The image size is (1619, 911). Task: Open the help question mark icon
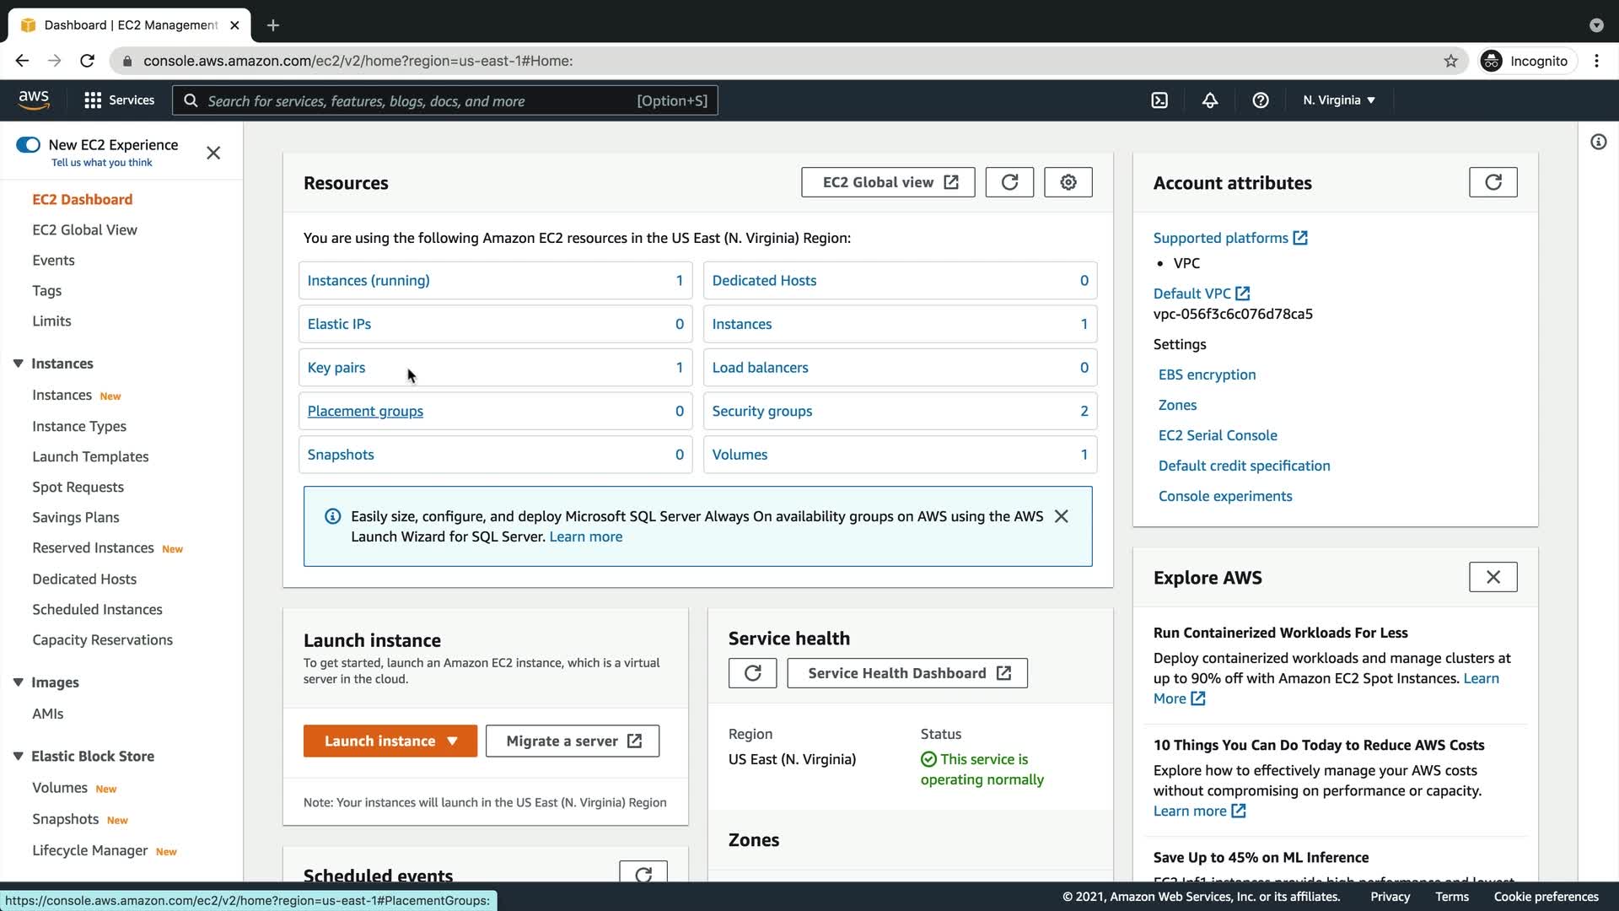click(1261, 100)
